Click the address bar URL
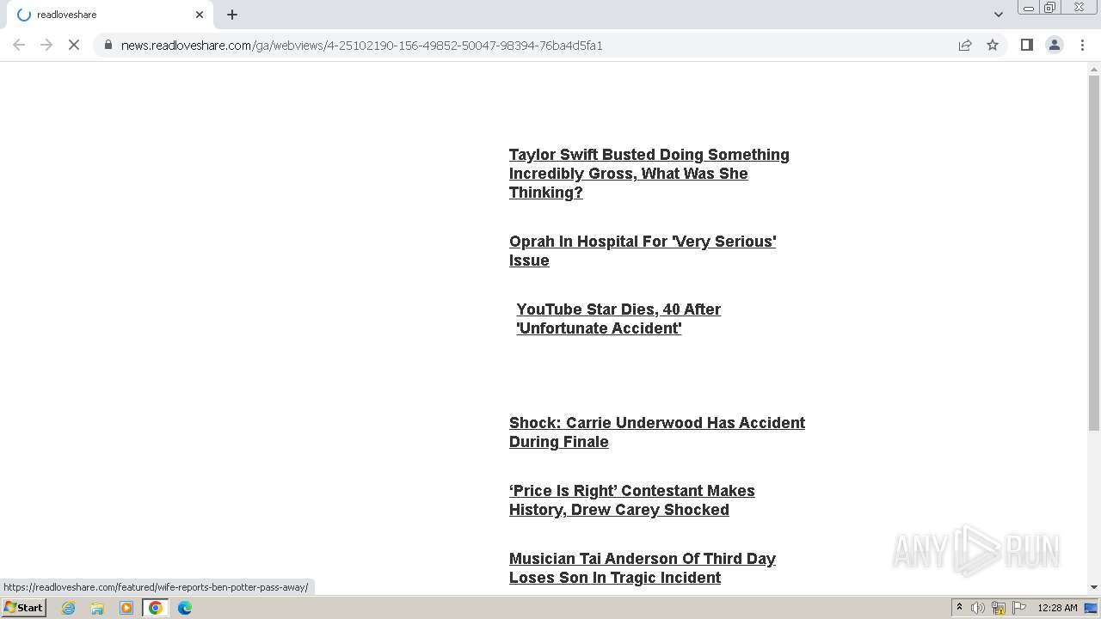The width and height of the screenshot is (1101, 619). 361,46
